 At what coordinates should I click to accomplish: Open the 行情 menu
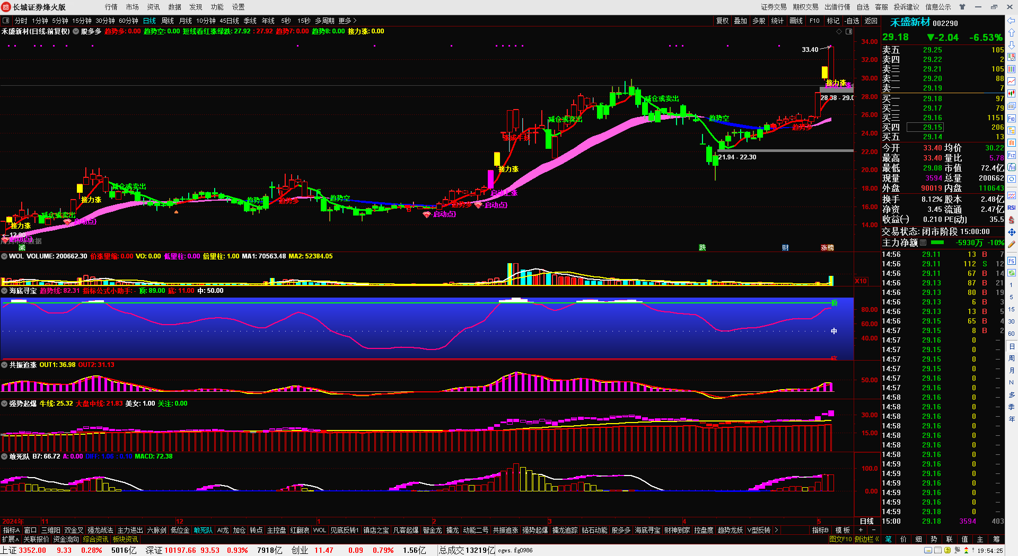point(111,7)
